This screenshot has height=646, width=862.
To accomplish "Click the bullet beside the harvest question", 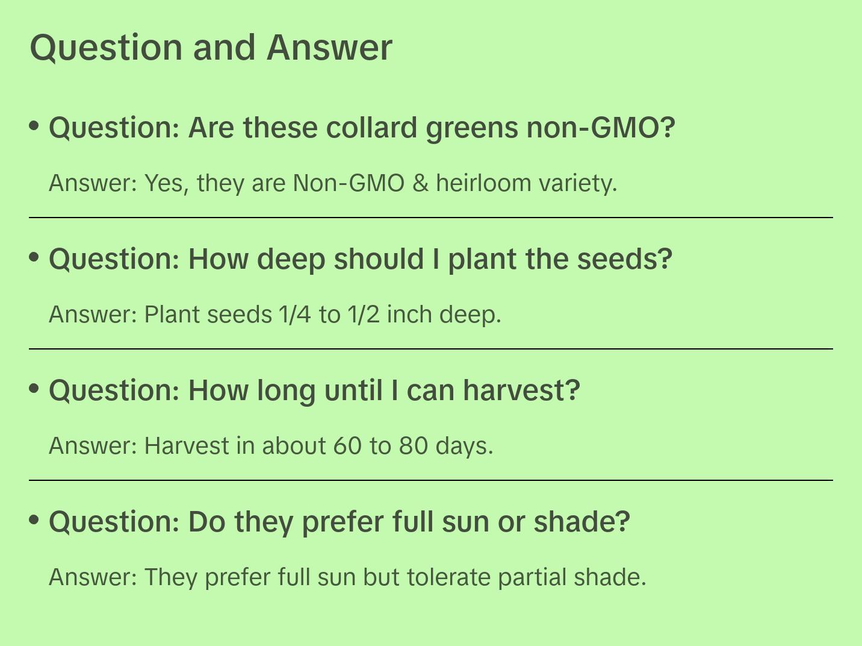I will click(34, 388).
